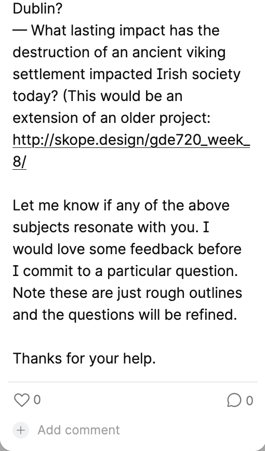Click the "Note these are just rough outlines" line
Screen dimensions: 265x451
[x=127, y=293]
